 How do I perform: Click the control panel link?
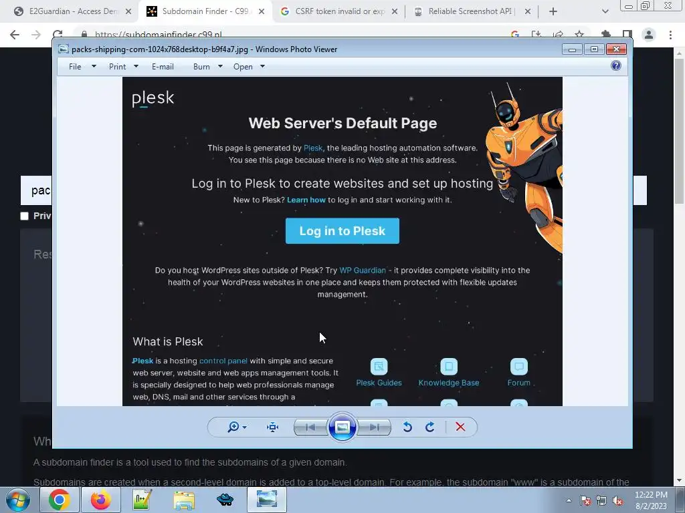click(223, 361)
